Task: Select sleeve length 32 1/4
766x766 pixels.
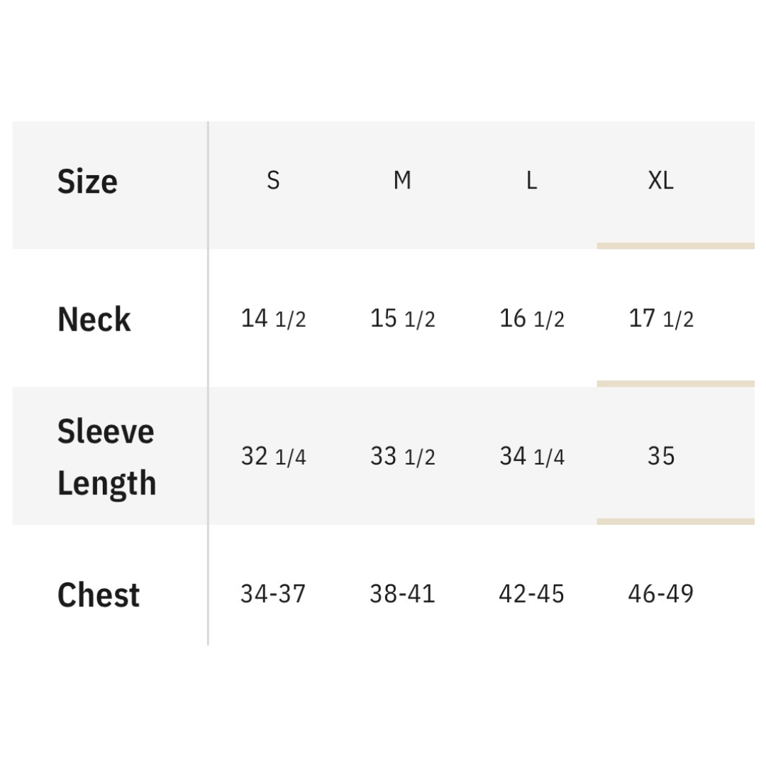Action: coord(273,456)
